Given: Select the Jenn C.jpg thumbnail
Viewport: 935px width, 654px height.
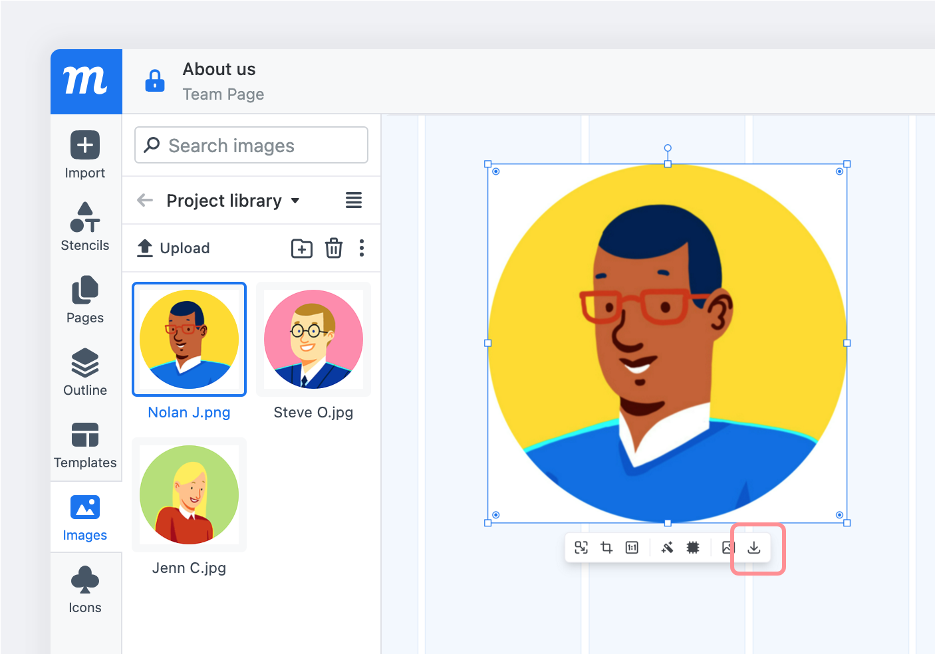Looking at the screenshot, I should coord(190,494).
